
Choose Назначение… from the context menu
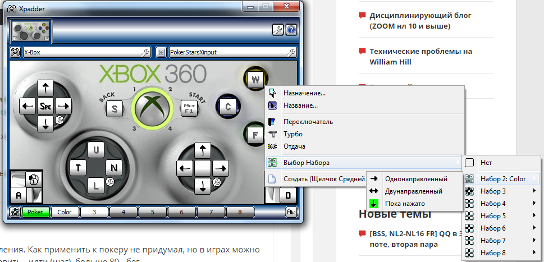pos(365,93)
